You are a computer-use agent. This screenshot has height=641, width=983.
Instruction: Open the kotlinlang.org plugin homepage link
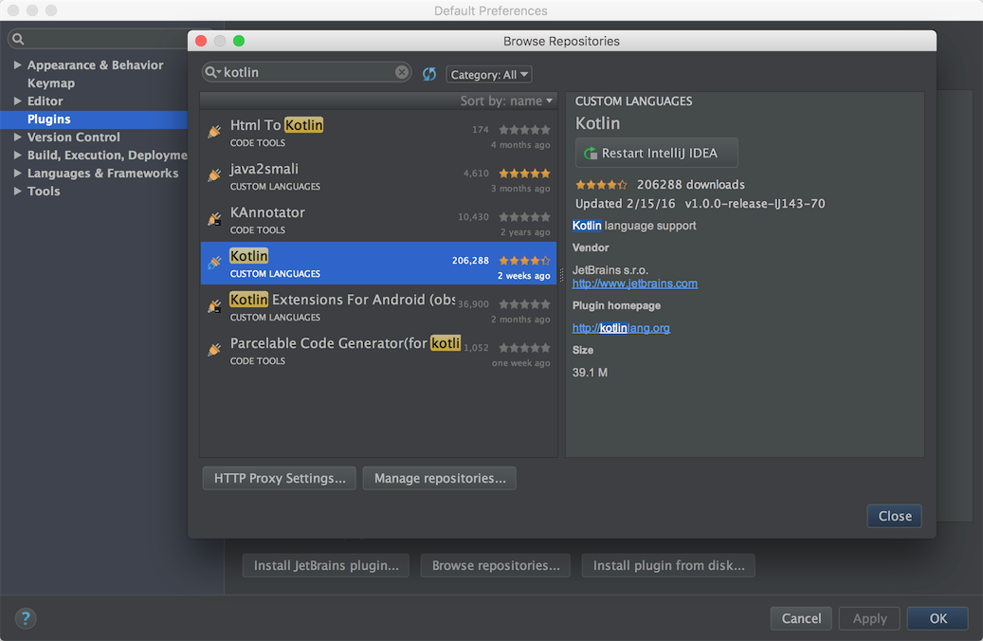(x=621, y=328)
